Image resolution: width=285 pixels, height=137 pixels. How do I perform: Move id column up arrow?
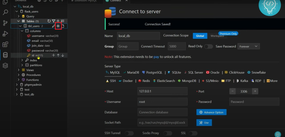click(x=58, y=55)
